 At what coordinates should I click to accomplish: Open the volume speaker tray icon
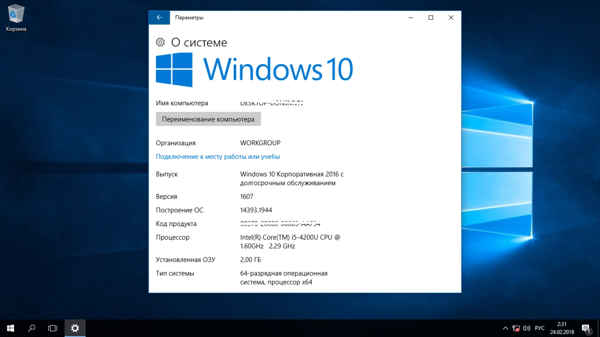point(526,328)
